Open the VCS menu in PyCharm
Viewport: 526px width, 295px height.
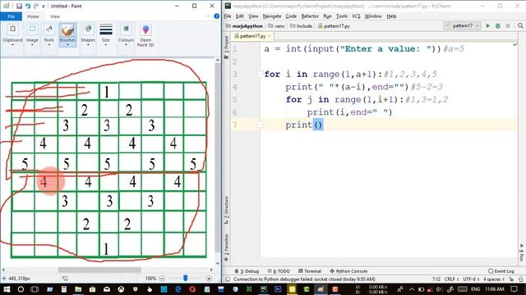click(356, 16)
